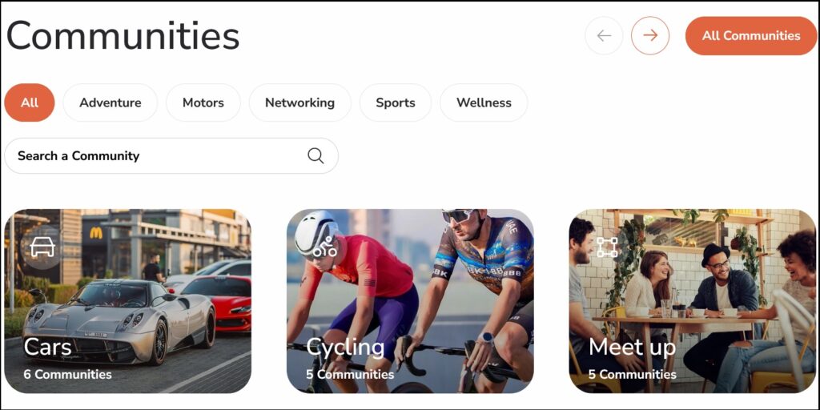Image resolution: width=820 pixels, height=410 pixels.
Task: Click the 6 Communities label under Cars
Action: pyautogui.click(x=67, y=375)
